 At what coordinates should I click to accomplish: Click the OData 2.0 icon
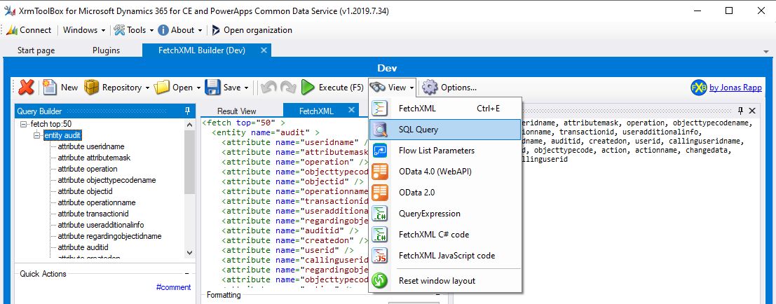click(380, 193)
